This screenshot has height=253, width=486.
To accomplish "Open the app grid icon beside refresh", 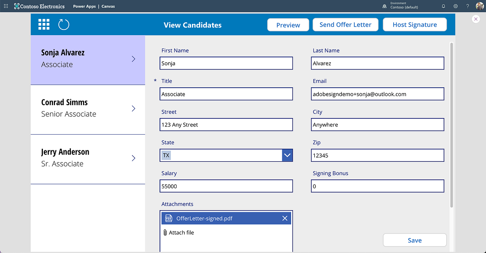I will 44,24.
